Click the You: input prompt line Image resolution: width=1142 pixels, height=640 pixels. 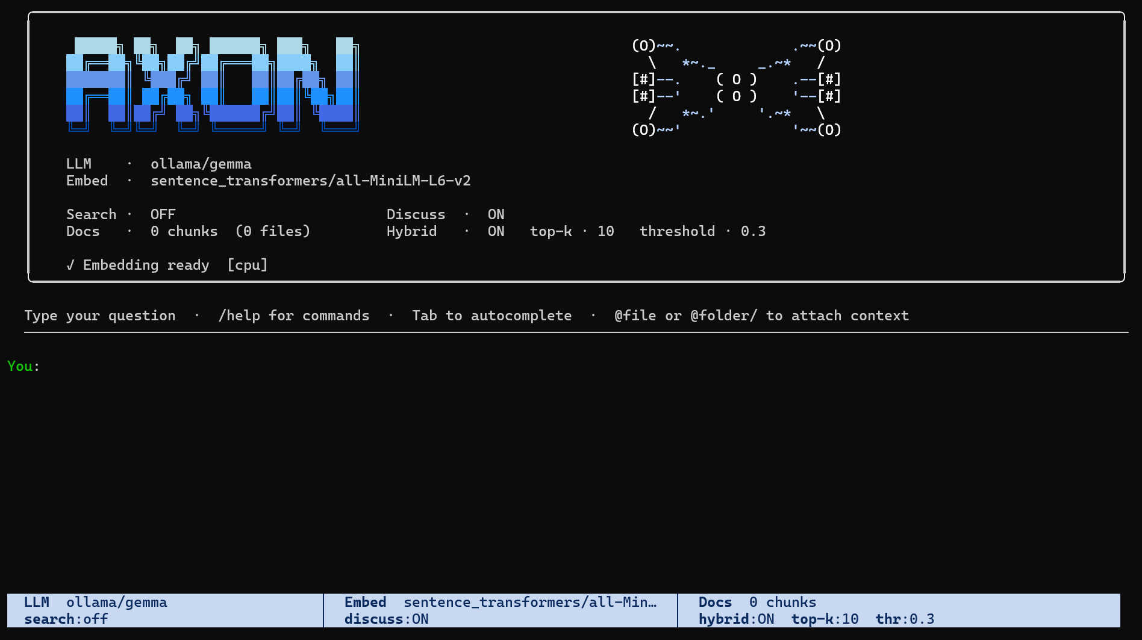coord(22,365)
